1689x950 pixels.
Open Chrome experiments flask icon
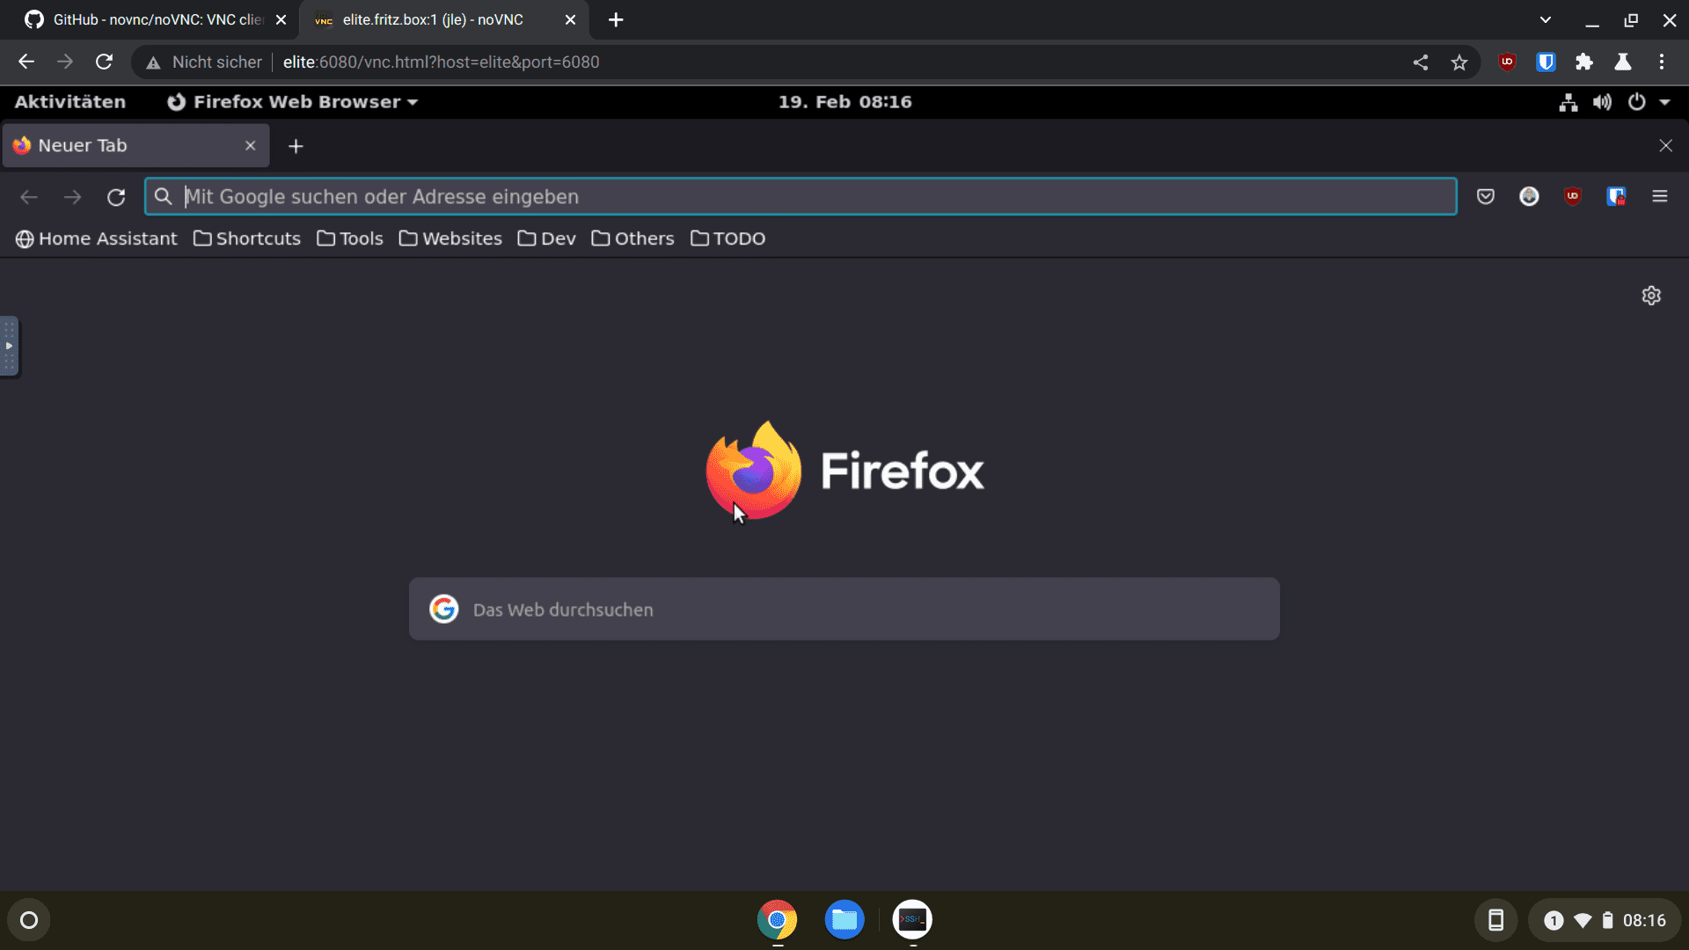[1623, 62]
